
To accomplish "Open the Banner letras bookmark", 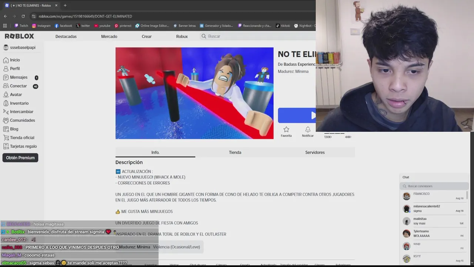I will coord(184,26).
